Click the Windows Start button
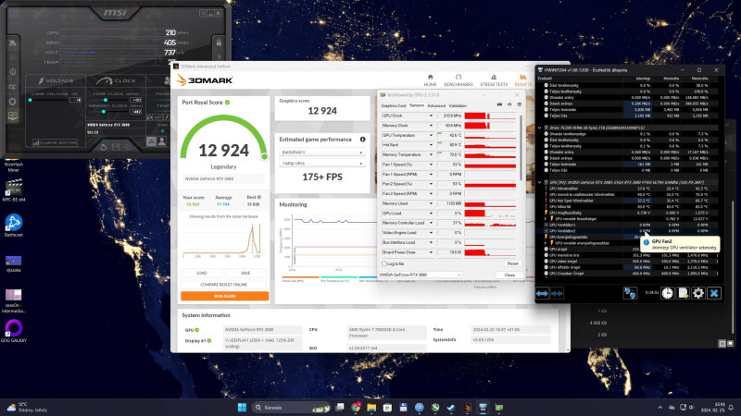This screenshot has height=416, width=741. pyautogui.click(x=242, y=408)
